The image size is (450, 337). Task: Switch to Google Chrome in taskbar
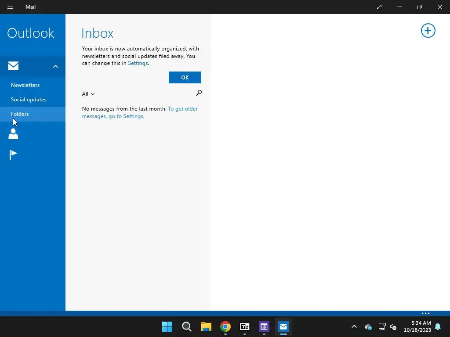(x=225, y=326)
